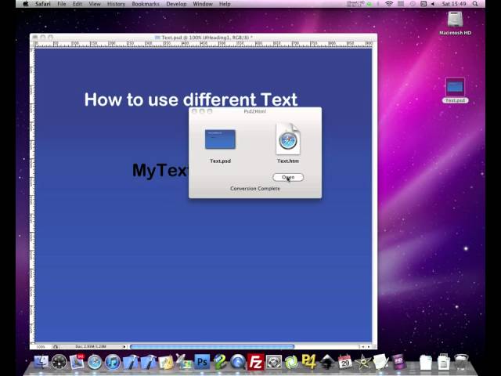Open FileZilla from the Dock

click(x=256, y=362)
